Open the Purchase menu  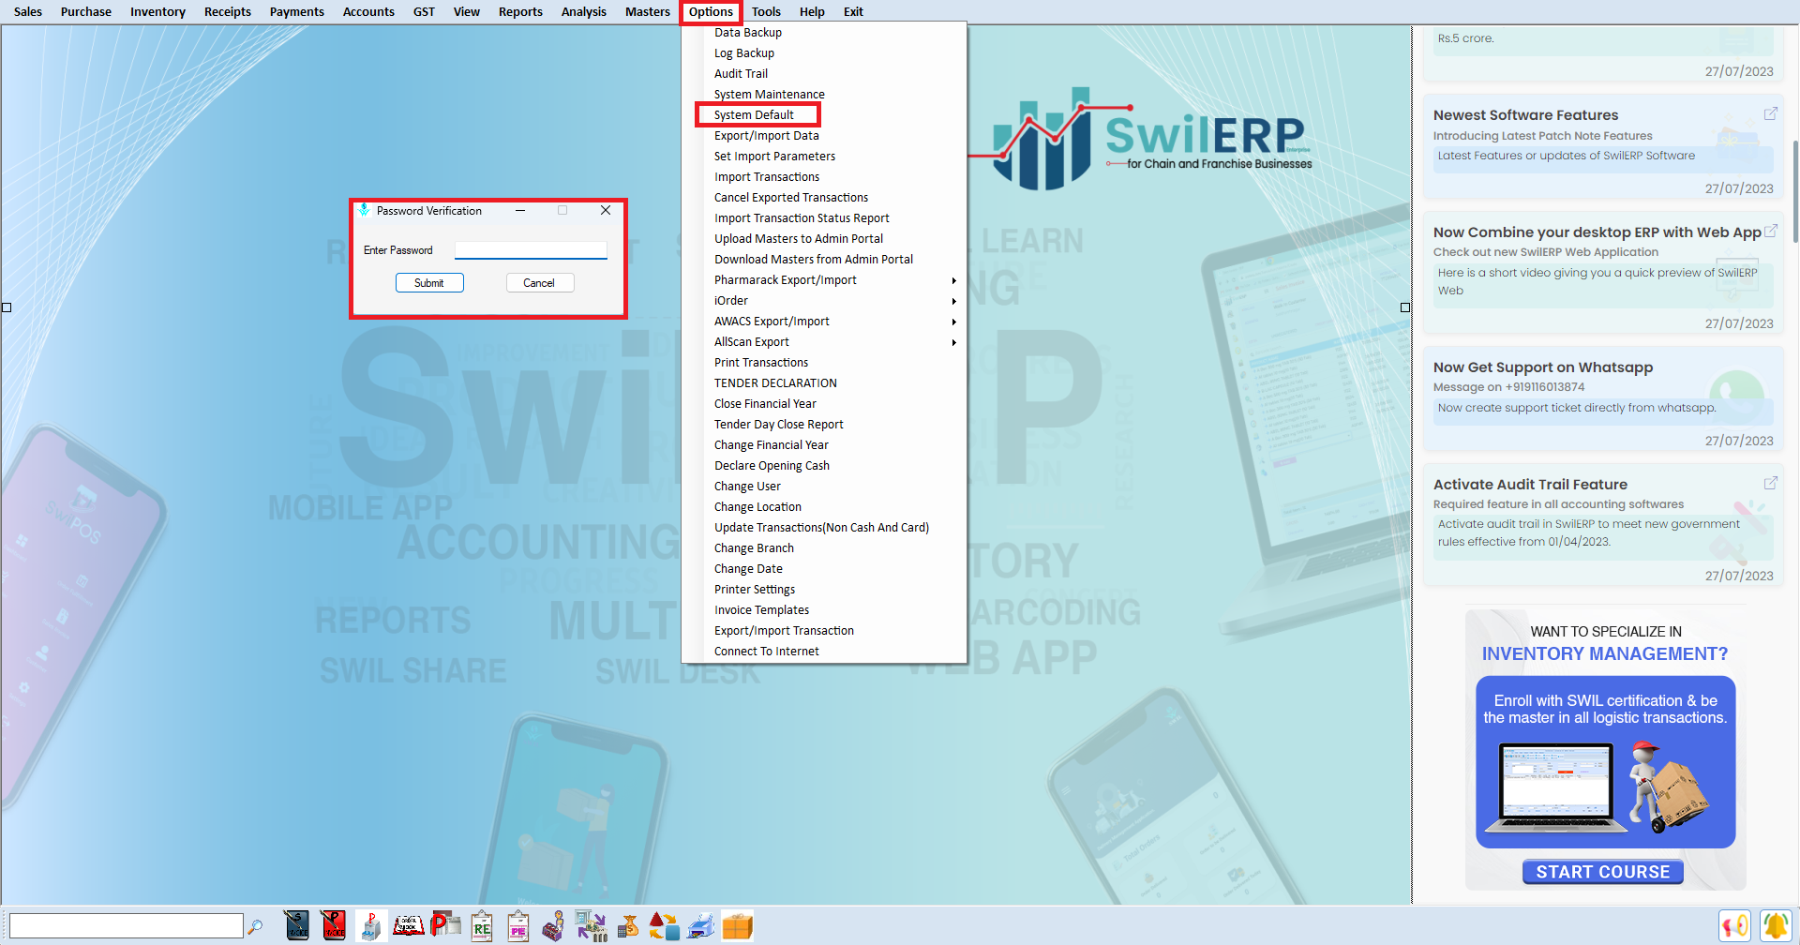tap(86, 12)
